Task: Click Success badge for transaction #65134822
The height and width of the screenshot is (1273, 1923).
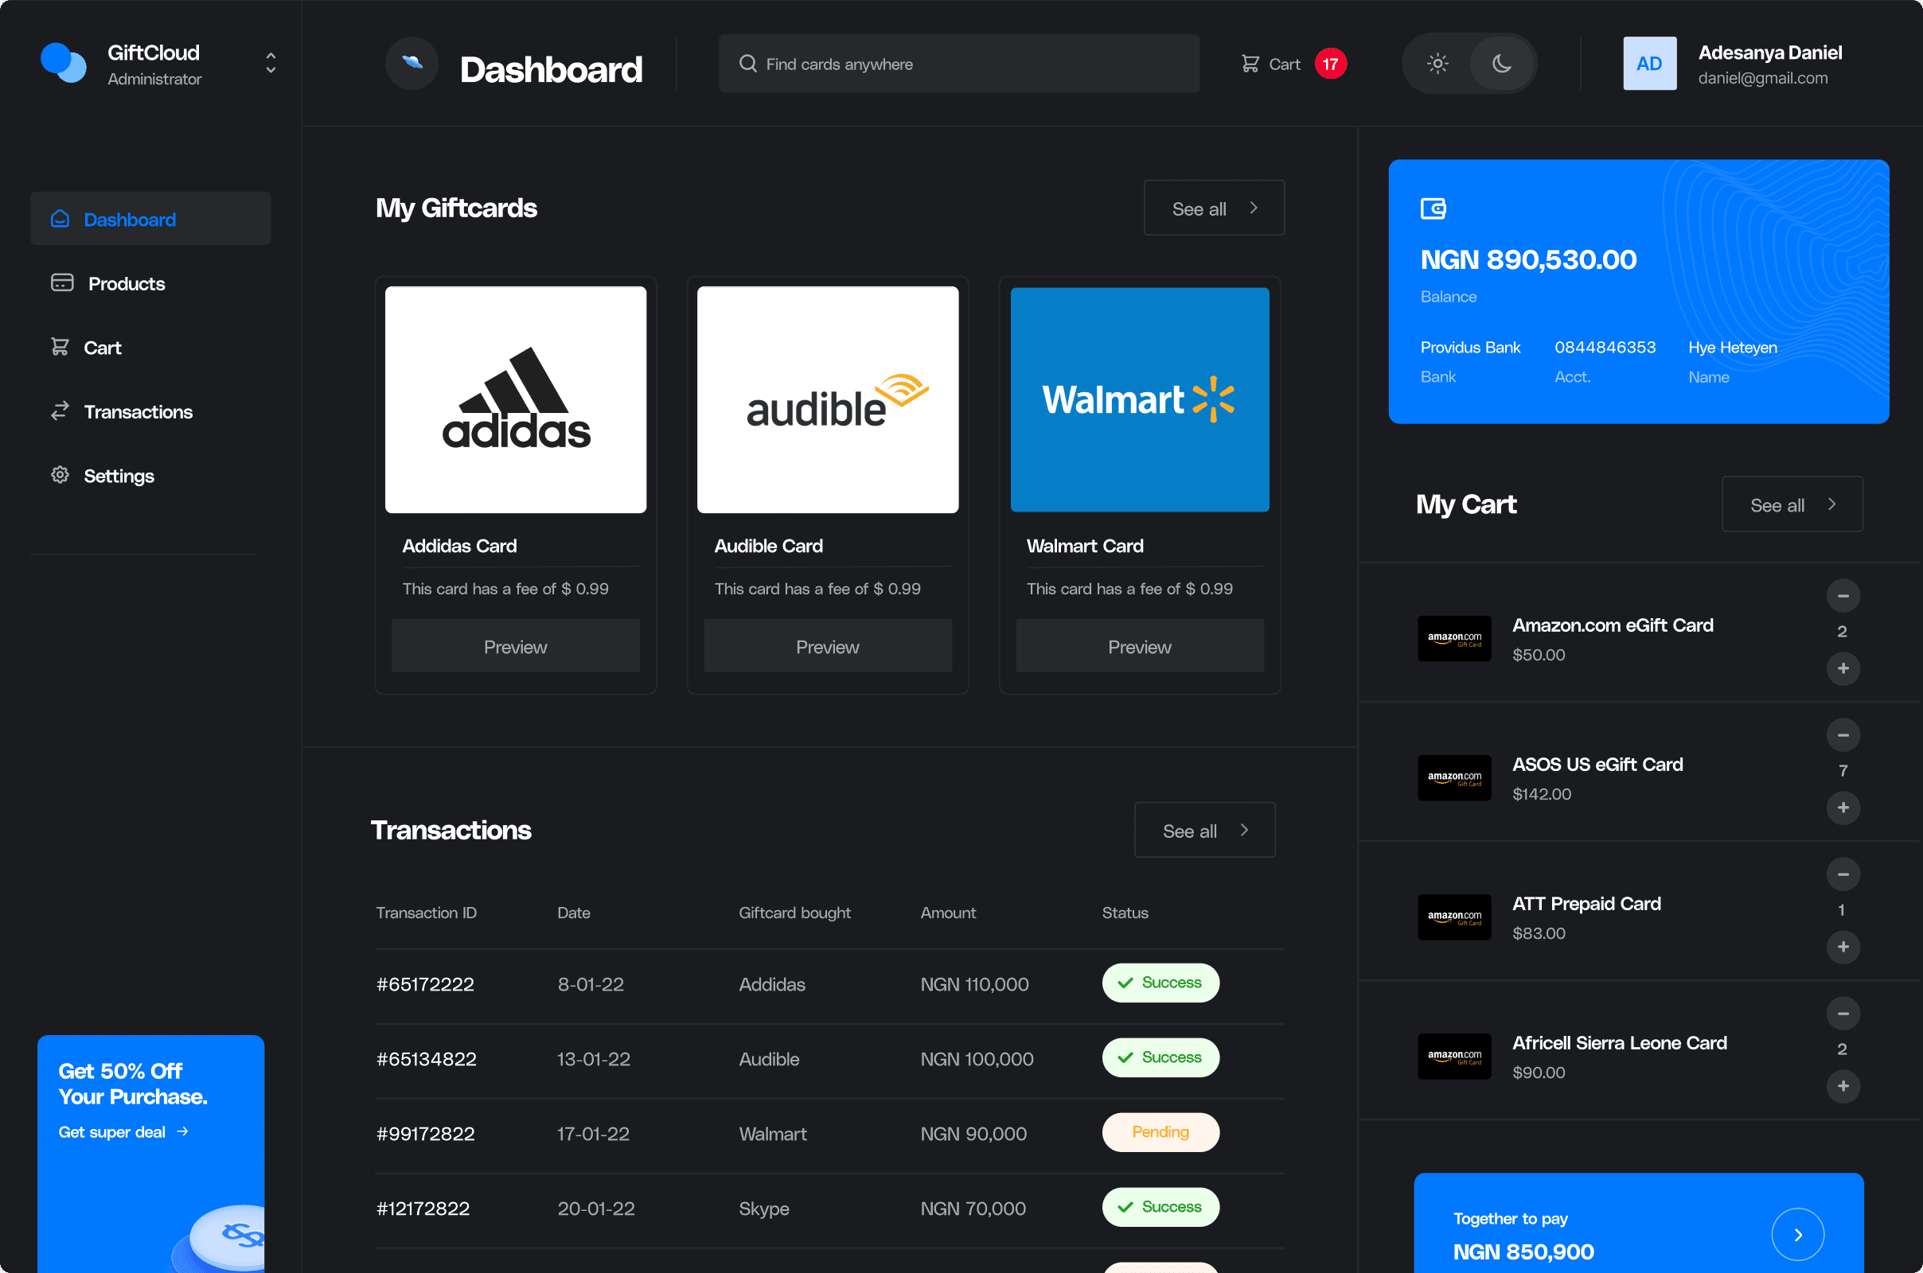Action: point(1160,1058)
